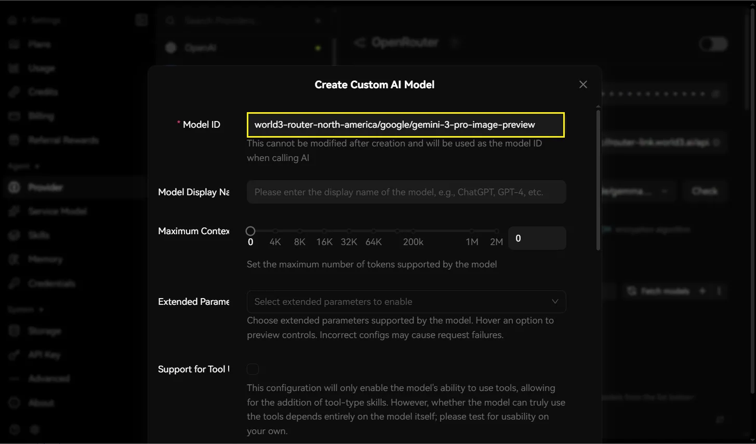Open Billing in the settings sidebar
This screenshot has height=444, width=756.
(x=41, y=116)
